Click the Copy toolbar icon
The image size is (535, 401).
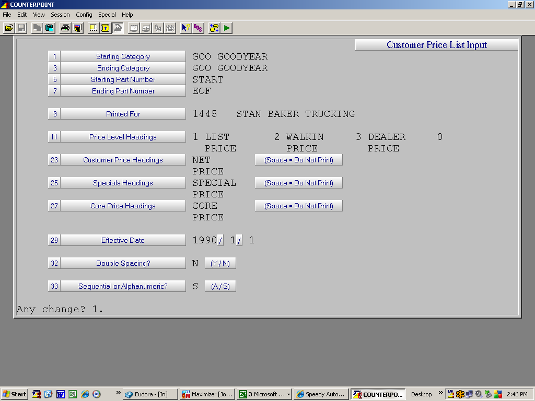point(37,28)
